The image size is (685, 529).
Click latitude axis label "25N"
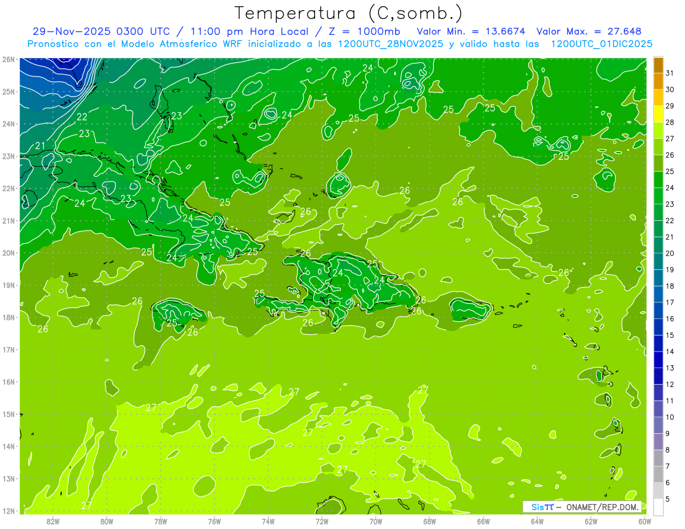point(8,92)
